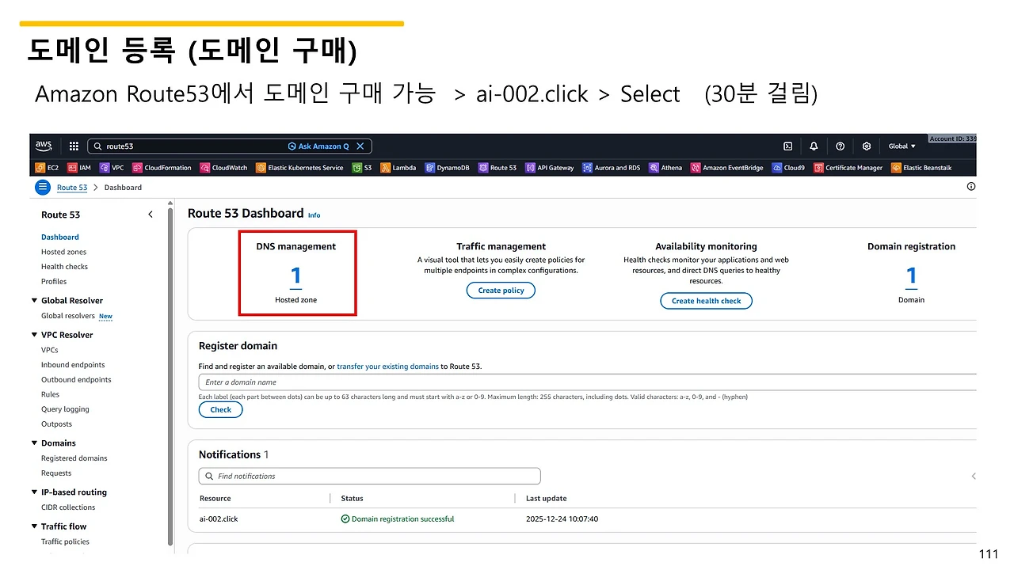Open the EC2 service shortcut

point(46,167)
